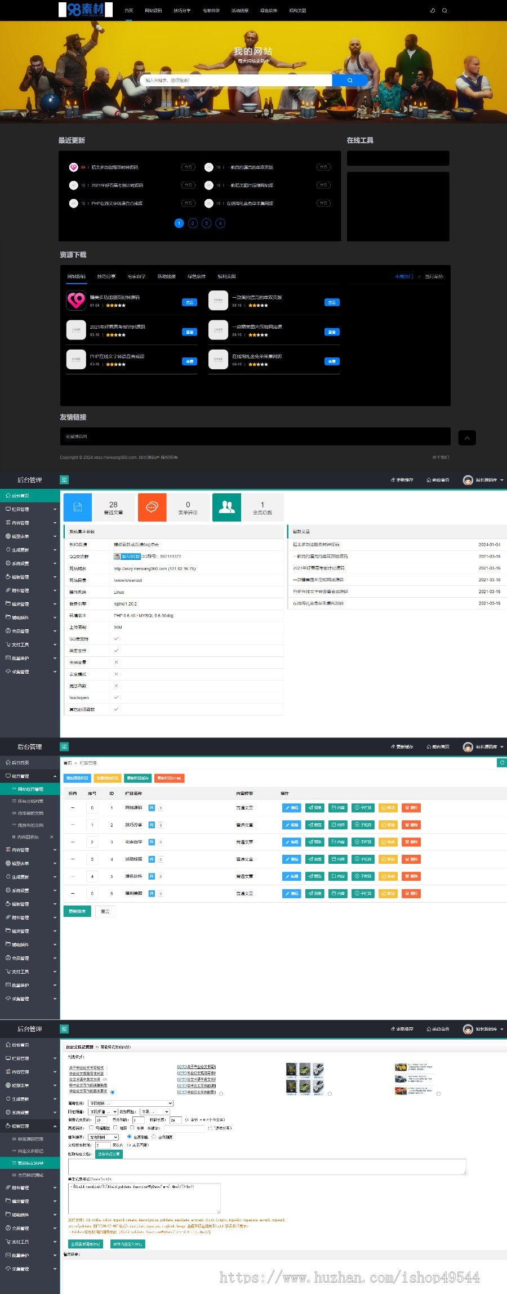Click 保存为自定义标记 button

pyautogui.click(x=127, y=1244)
